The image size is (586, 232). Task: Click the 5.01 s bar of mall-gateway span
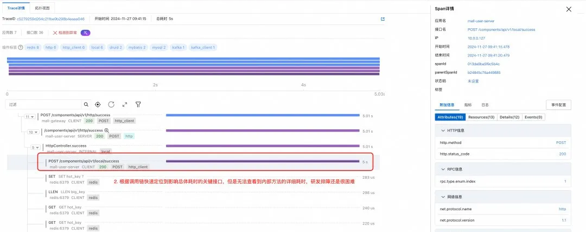263,115
